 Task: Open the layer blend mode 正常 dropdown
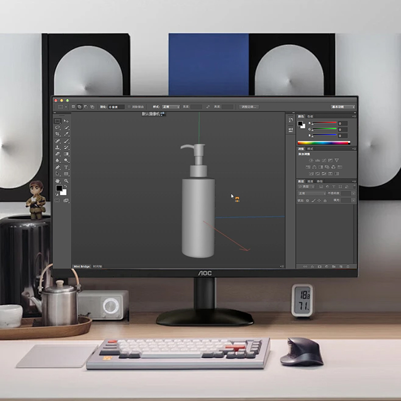(312, 193)
